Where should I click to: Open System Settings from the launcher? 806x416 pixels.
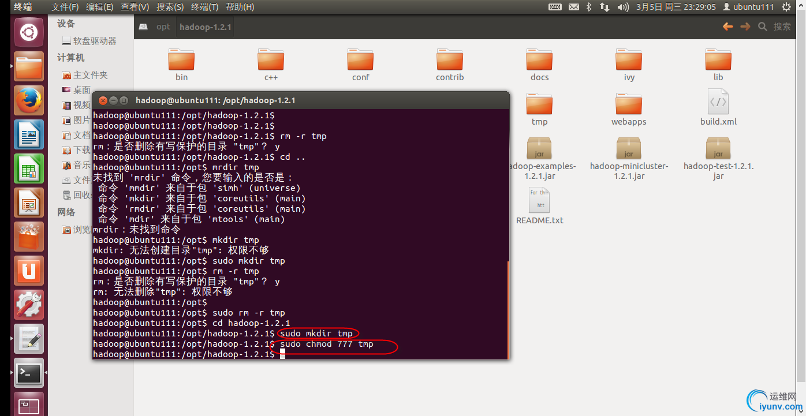tap(29, 305)
